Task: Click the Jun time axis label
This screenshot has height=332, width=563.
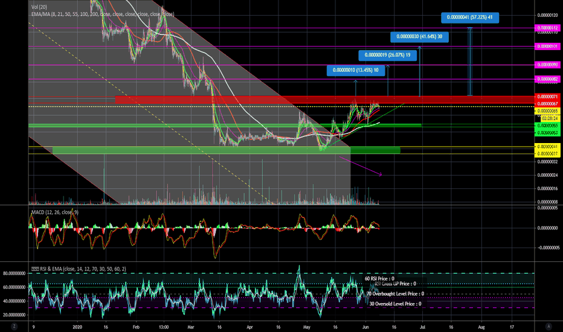Action: tap(365, 327)
